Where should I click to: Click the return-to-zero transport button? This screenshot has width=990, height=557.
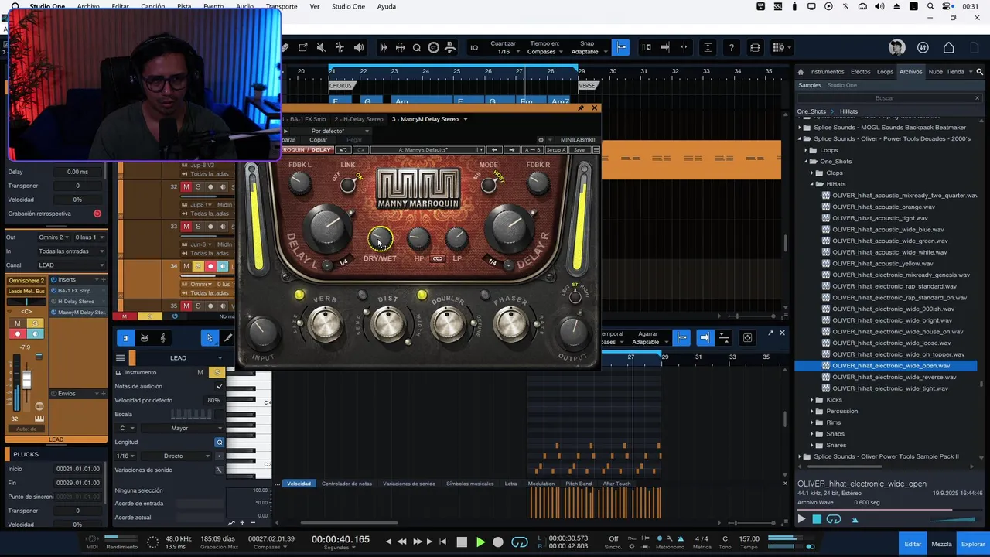point(442,542)
